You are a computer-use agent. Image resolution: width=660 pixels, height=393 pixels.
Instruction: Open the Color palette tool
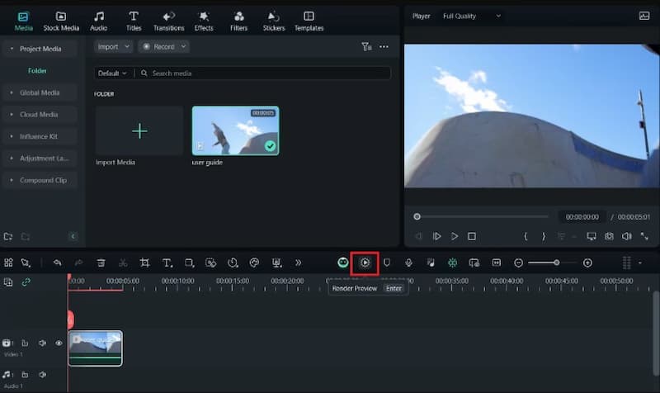click(254, 263)
